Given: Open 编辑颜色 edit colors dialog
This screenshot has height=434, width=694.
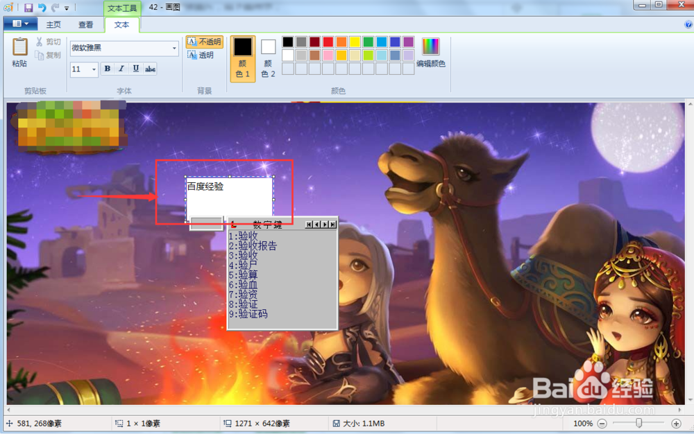Looking at the screenshot, I should click(x=431, y=52).
